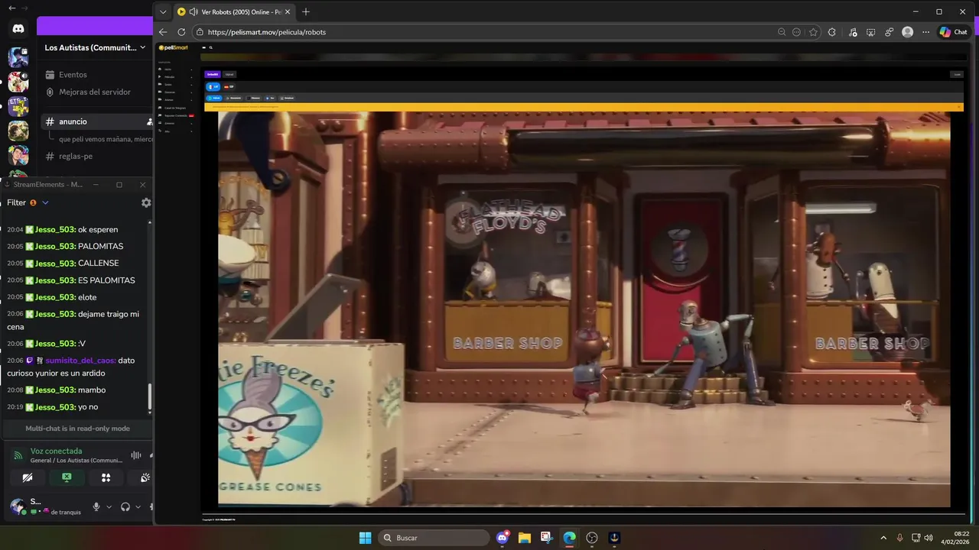This screenshot has width=979, height=550.
Task: Click Filter label in StreamElements chat
Action: tap(16, 202)
